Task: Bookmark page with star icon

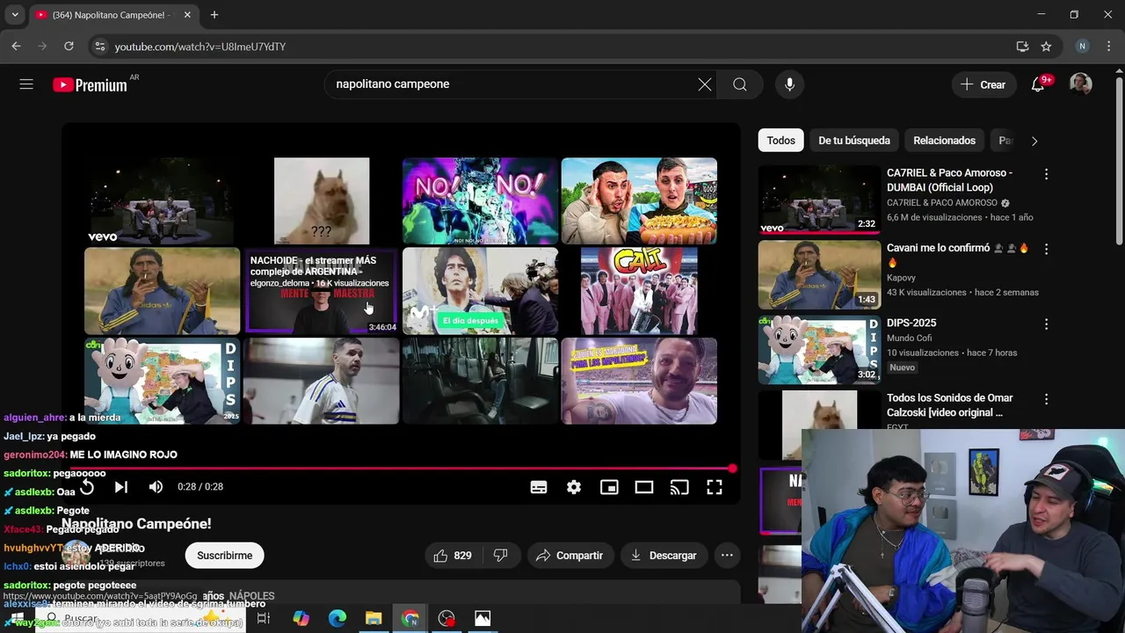Action: [x=1046, y=47]
